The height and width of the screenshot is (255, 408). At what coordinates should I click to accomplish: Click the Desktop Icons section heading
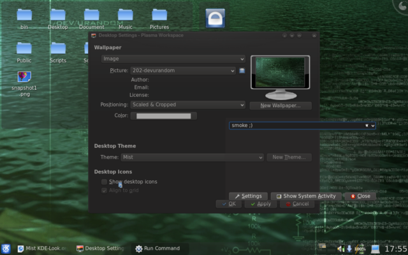(113, 171)
